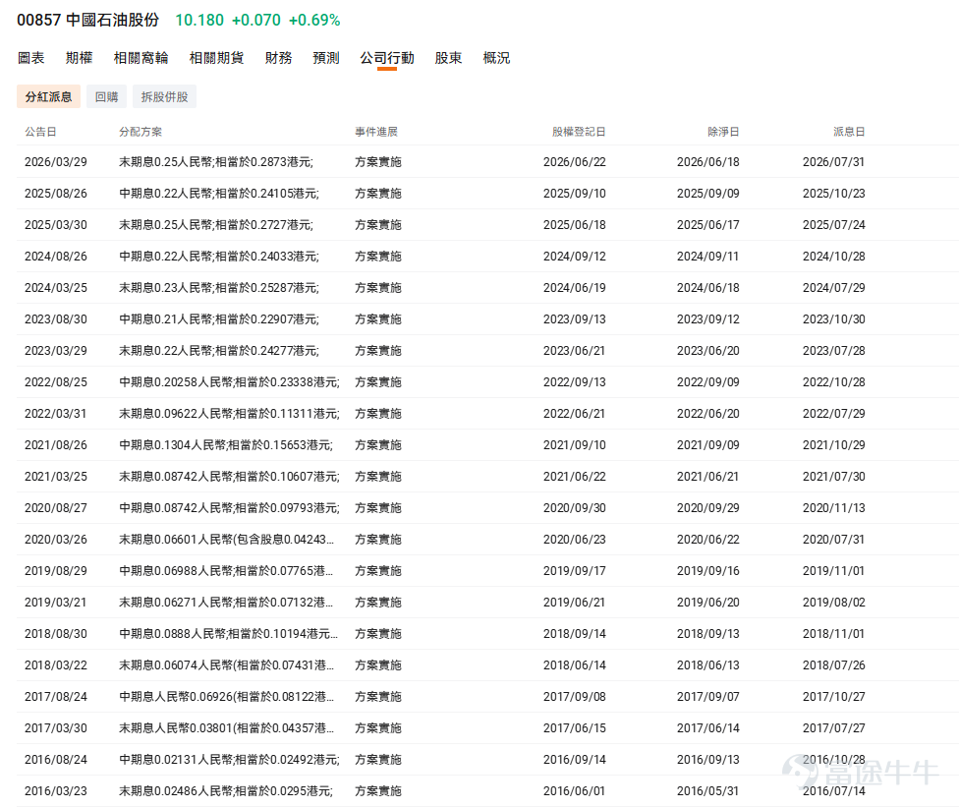The width and height of the screenshot is (959, 808).
Task: Select plan 中期息0.20258人民幣;相當於0.23338港元
Action: pos(229,382)
